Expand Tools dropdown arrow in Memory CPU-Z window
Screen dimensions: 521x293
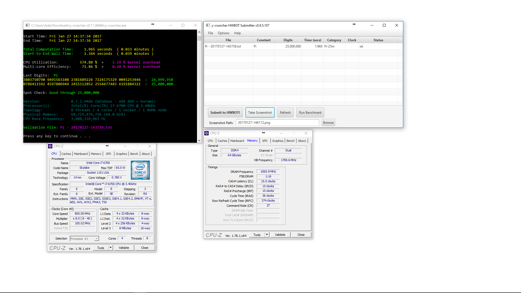point(267,235)
